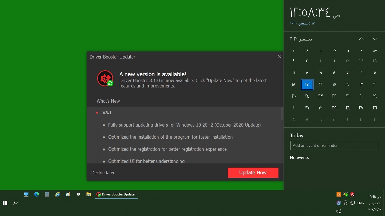Open the Windows Start menu
The width and height of the screenshot is (385, 216).
click(x=5, y=203)
